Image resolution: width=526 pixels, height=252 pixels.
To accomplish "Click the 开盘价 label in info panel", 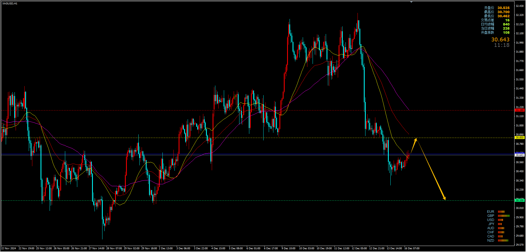I will (489, 8).
